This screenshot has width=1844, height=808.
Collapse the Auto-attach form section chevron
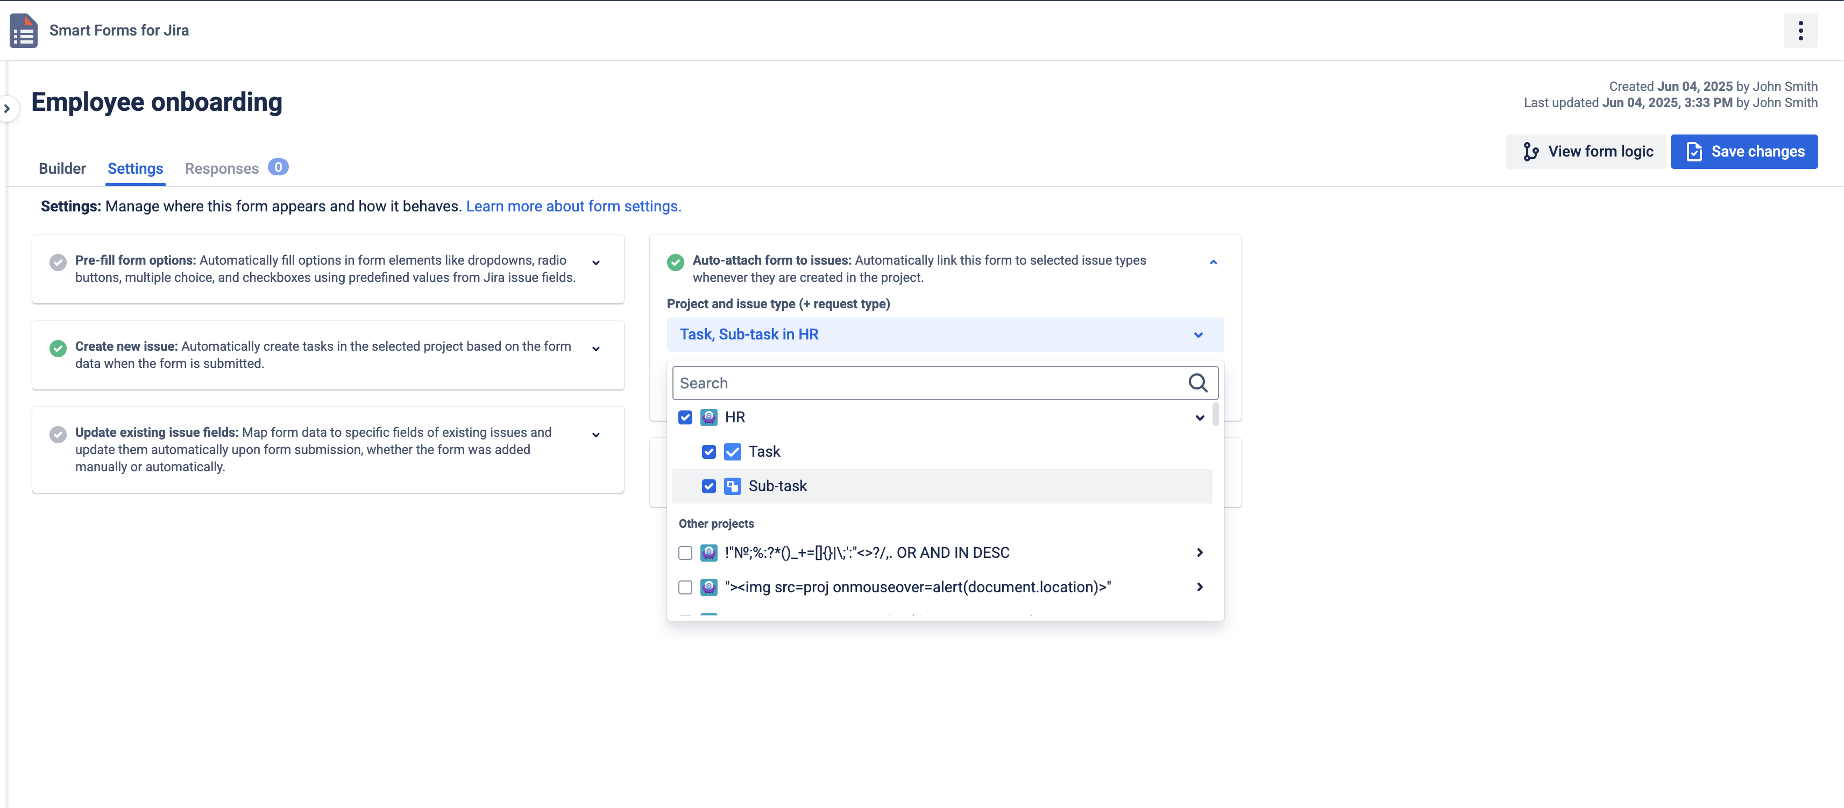[1212, 262]
